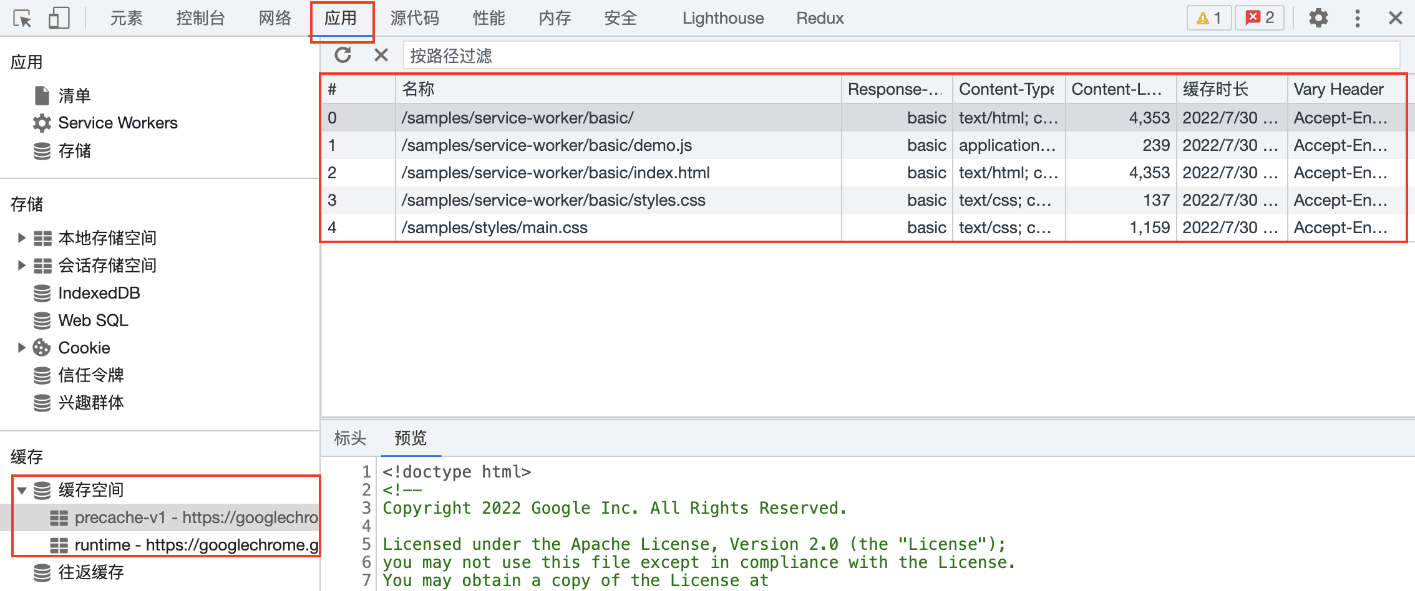Switch to the 标头 headers tab

(350, 438)
